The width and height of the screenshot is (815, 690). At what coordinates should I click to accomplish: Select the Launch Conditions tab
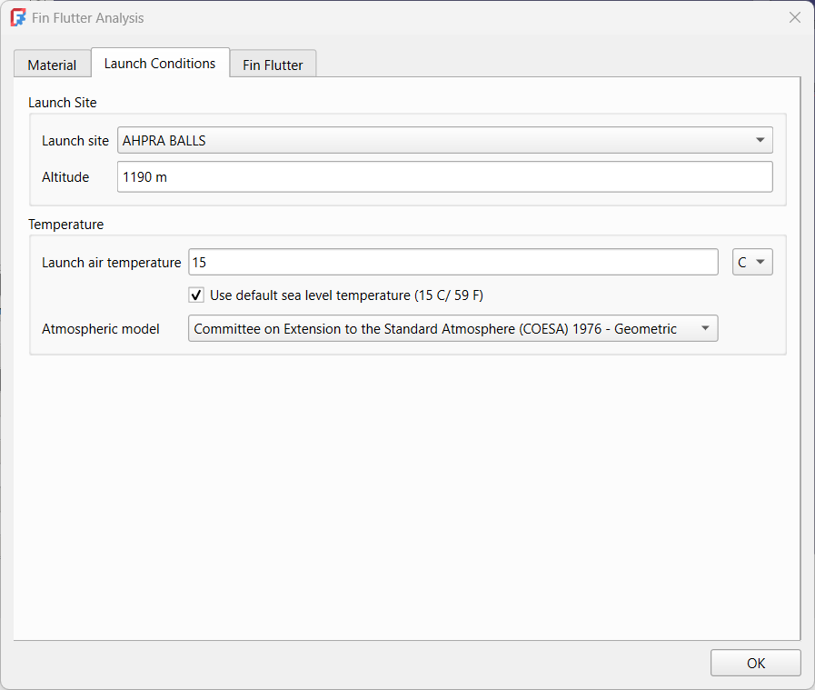(160, 64)
